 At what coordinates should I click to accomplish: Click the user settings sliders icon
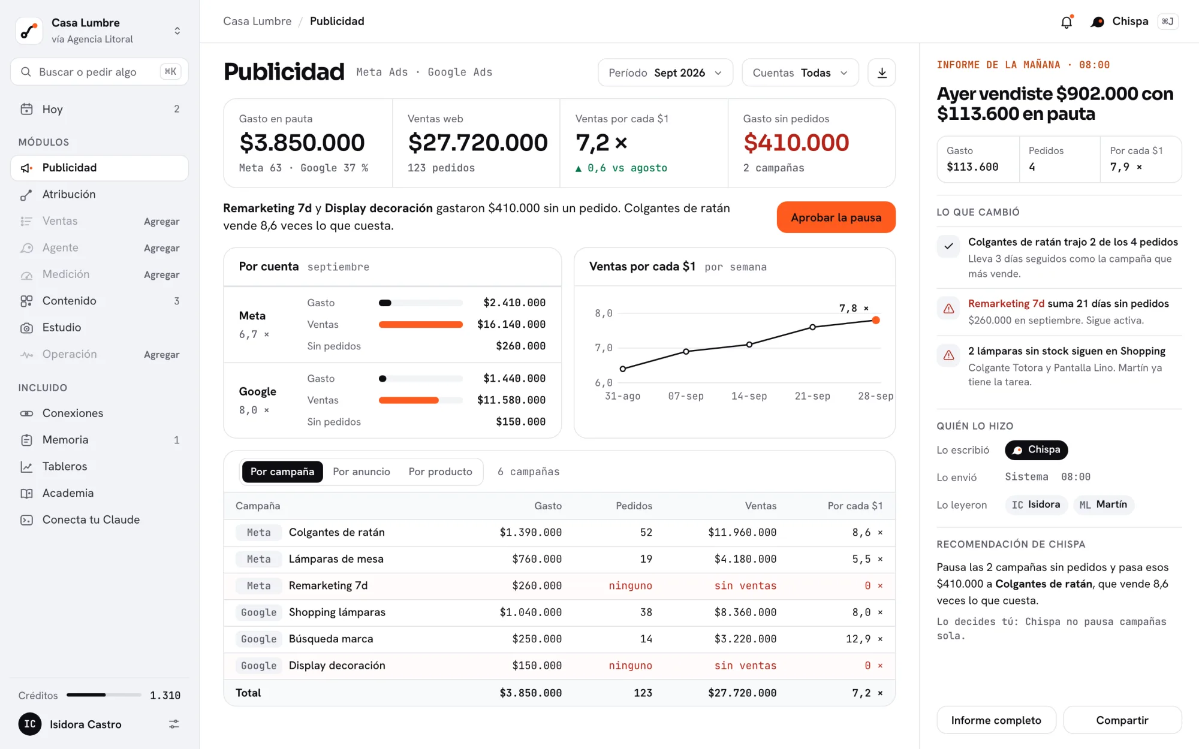point(174,724)
